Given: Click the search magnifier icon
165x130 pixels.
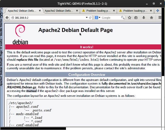Looking at the screenshot, I should coord(123,17).
